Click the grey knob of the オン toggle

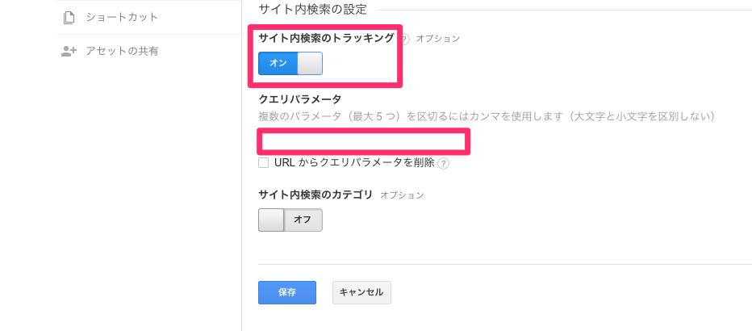click(310, 63)
